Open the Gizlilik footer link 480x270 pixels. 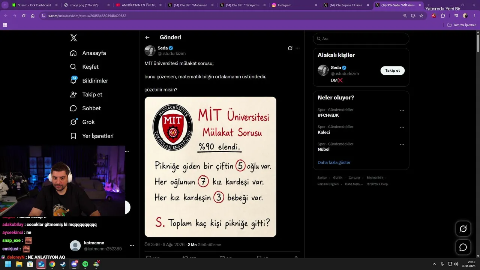pyautogui.click(x=338, y=178)
